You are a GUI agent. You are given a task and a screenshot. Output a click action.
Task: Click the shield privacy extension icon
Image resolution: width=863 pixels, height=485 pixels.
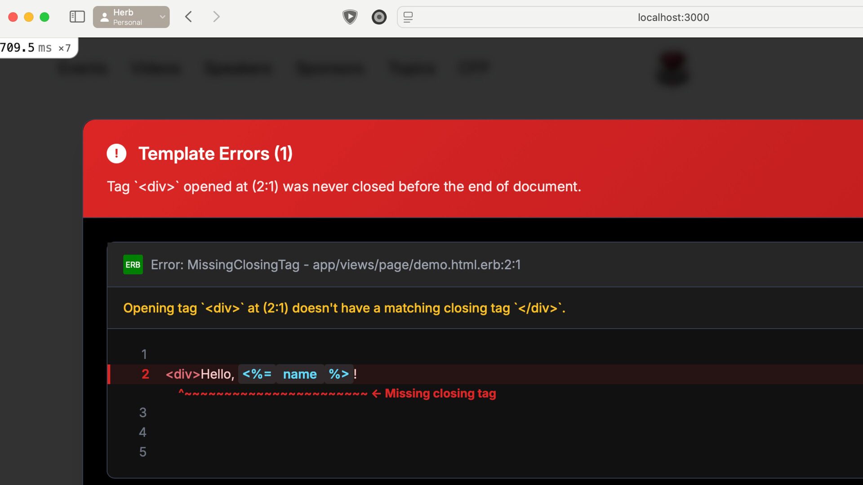(x=350, y=17)
